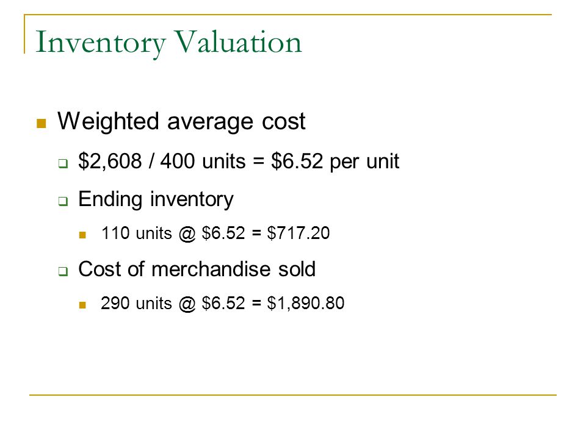Click the word Inventory in the title
This screenshot has height=439, width=586.
coord(101,43)
